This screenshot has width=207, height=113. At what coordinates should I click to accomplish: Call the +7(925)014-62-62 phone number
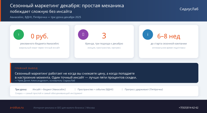pos(188,108)
